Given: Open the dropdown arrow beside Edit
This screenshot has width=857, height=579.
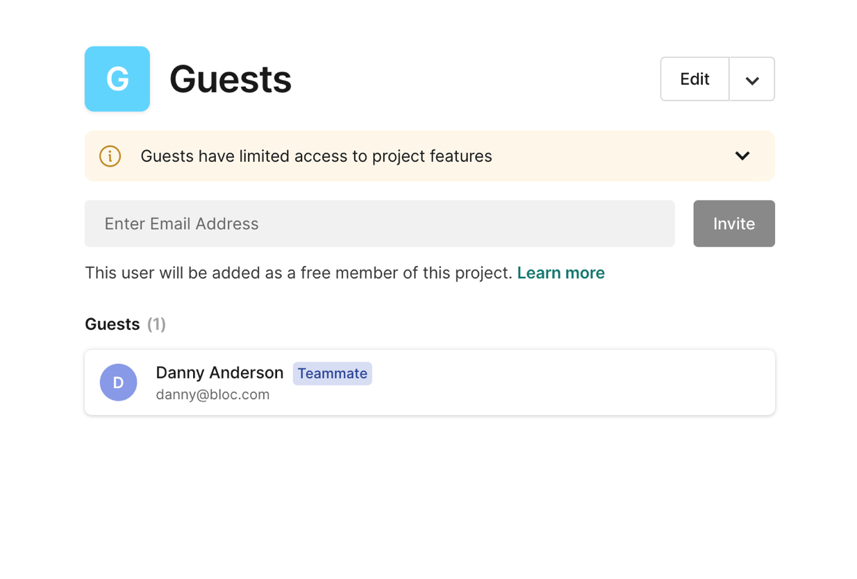Looking at the screenshot, I should 751,80.
